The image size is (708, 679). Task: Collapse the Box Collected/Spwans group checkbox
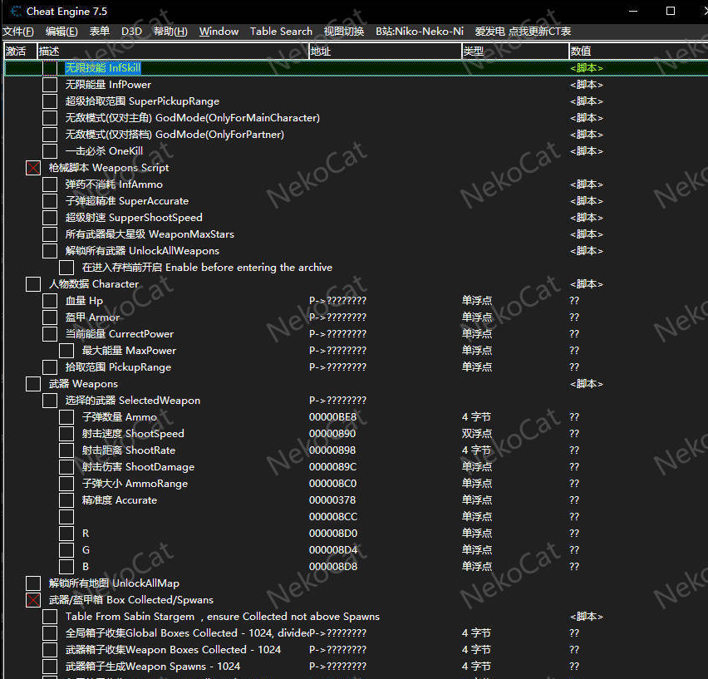pos(33,600)
